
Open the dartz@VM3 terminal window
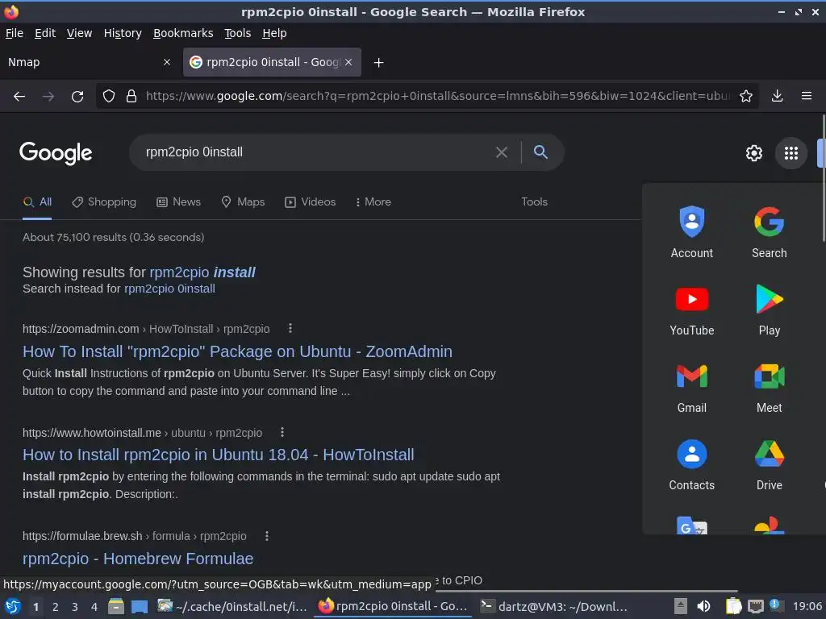point(553,607)
